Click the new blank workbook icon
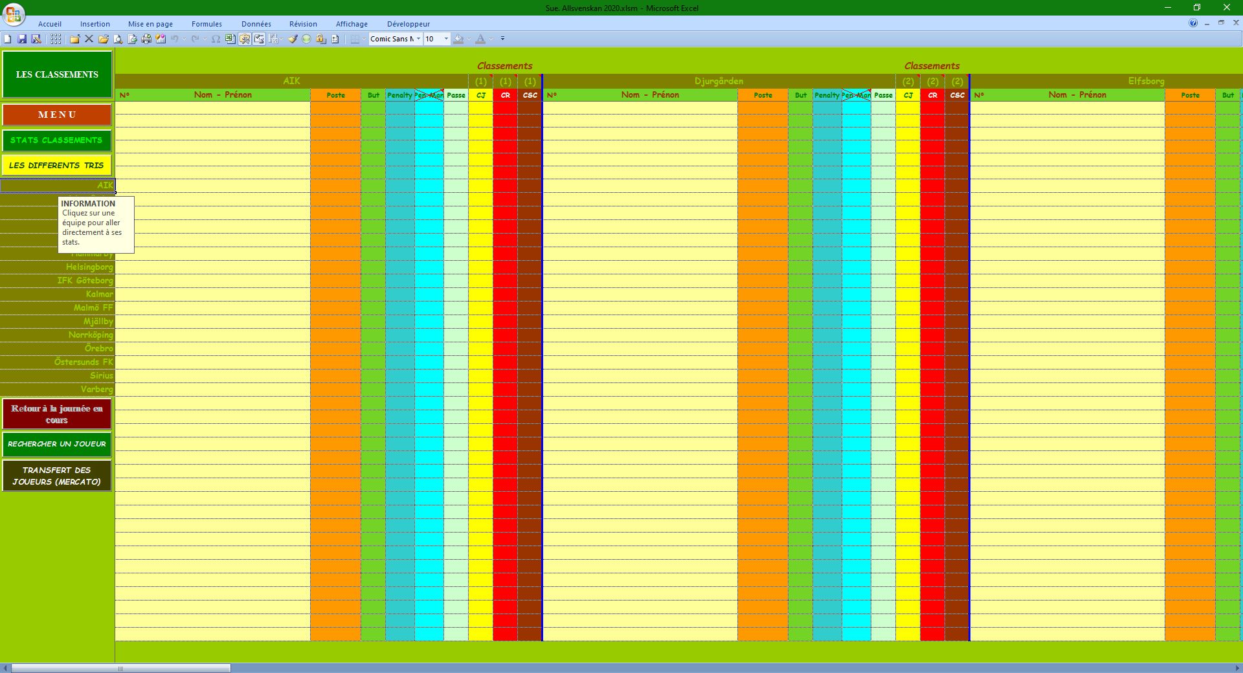This screenshot has width=1243, height=673. [7, 39]
